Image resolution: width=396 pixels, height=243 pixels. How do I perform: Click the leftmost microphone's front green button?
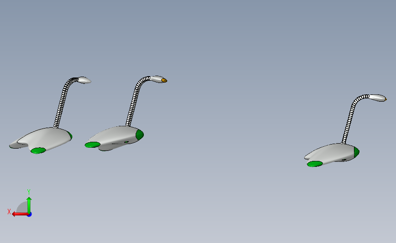pyautogui.click(x=38, y=151)
